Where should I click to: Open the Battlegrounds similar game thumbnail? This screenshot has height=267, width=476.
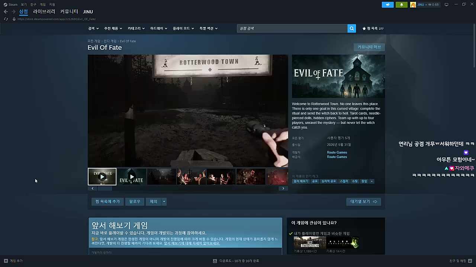[310, 243]
